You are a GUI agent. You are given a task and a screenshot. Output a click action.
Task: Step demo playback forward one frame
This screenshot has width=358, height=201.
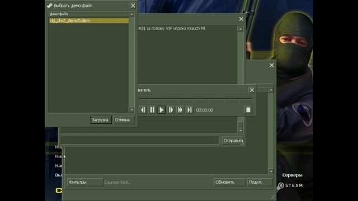[x=171, y=110]
